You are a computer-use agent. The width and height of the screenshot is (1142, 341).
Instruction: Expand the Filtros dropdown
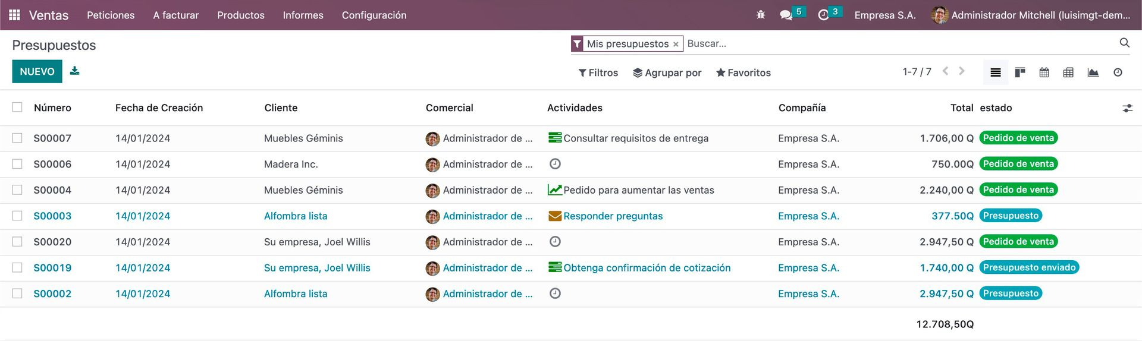pos(598,72)
